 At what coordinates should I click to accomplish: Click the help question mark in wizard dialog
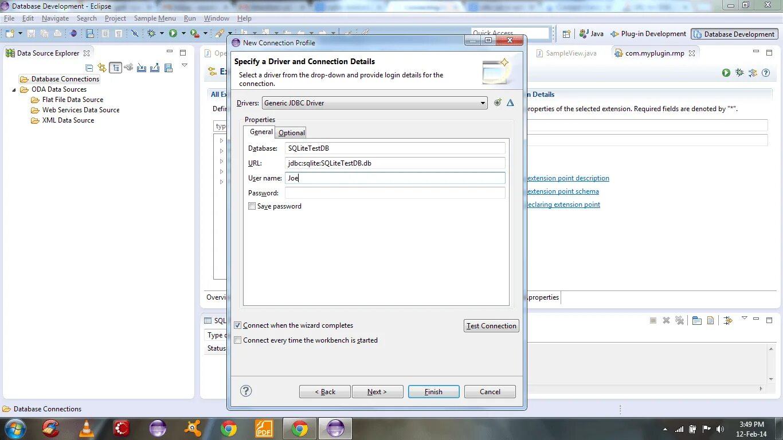coord(246,391)
